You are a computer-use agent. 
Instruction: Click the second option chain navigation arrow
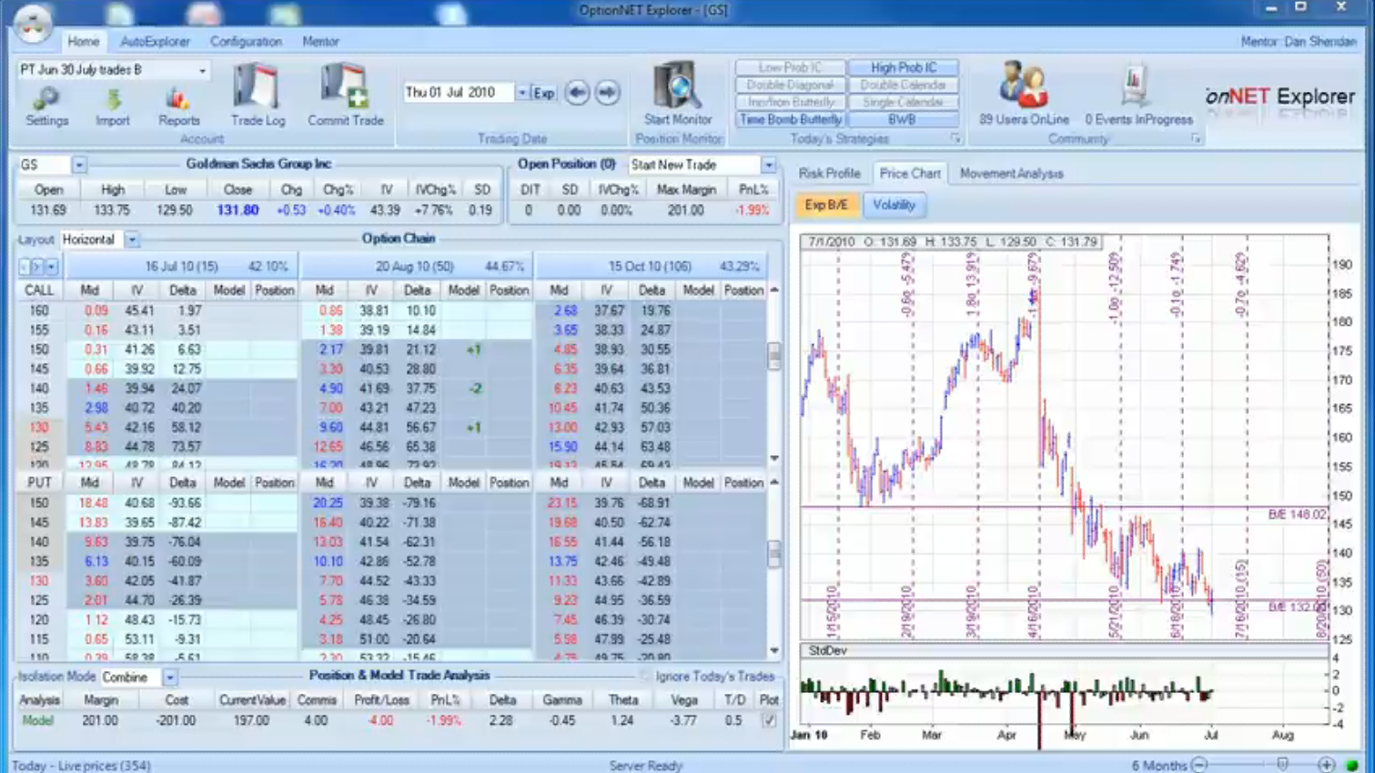37,267
